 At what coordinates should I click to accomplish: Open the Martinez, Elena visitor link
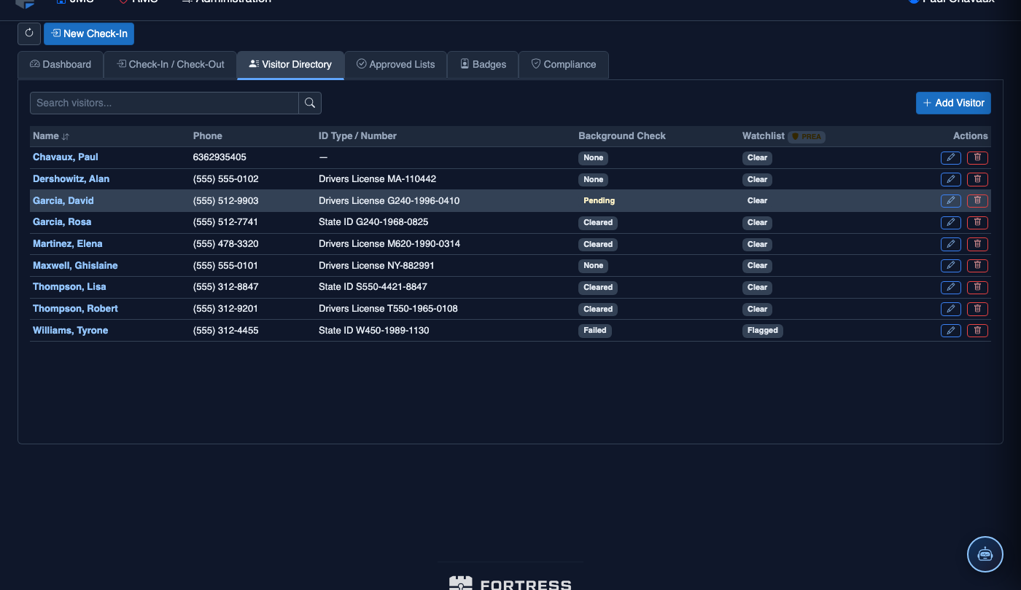[68, 244]
